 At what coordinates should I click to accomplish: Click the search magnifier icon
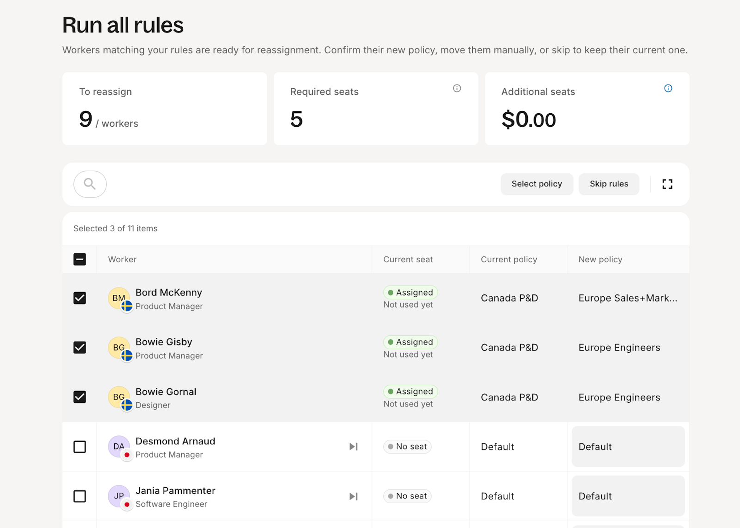tap(90, 184)
